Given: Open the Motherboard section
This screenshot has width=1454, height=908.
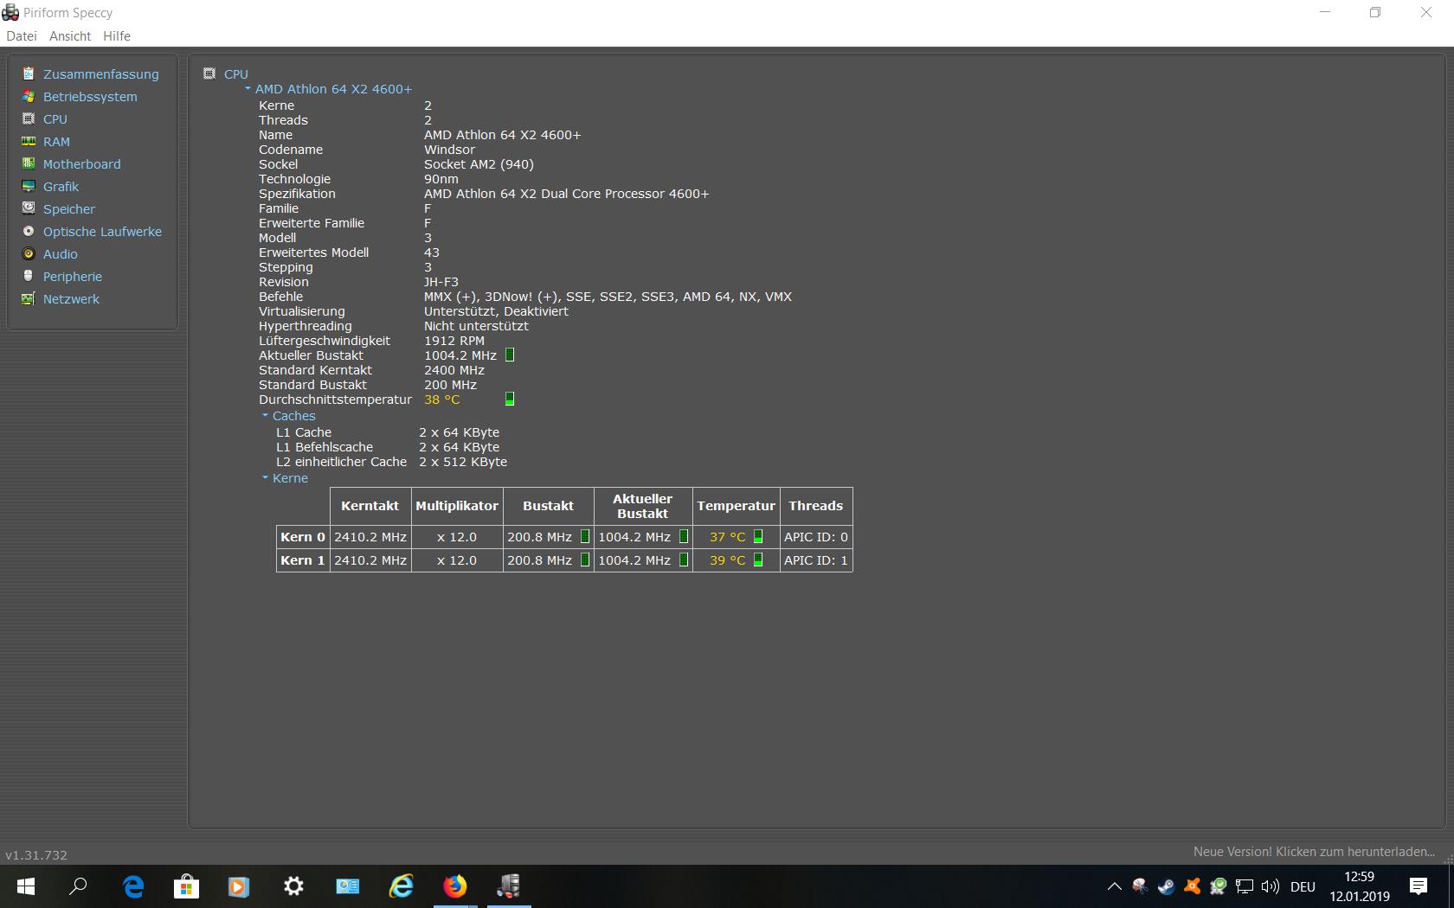Looking at the screenshot, I should tap(82, 164).
